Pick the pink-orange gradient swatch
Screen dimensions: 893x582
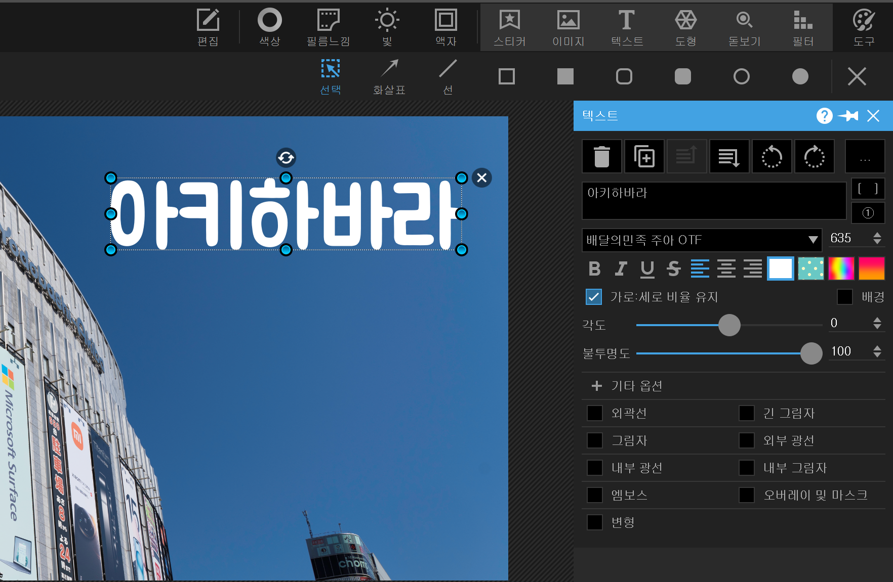point(872,268)
